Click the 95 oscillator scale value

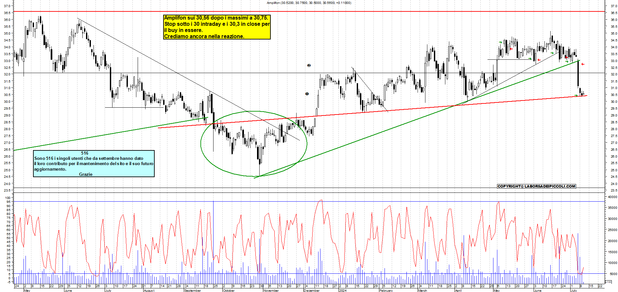[9, 202]
